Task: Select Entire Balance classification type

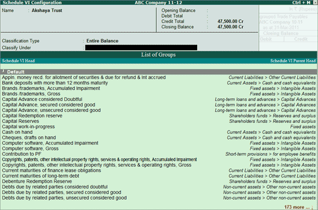Action: pos(102,41)
